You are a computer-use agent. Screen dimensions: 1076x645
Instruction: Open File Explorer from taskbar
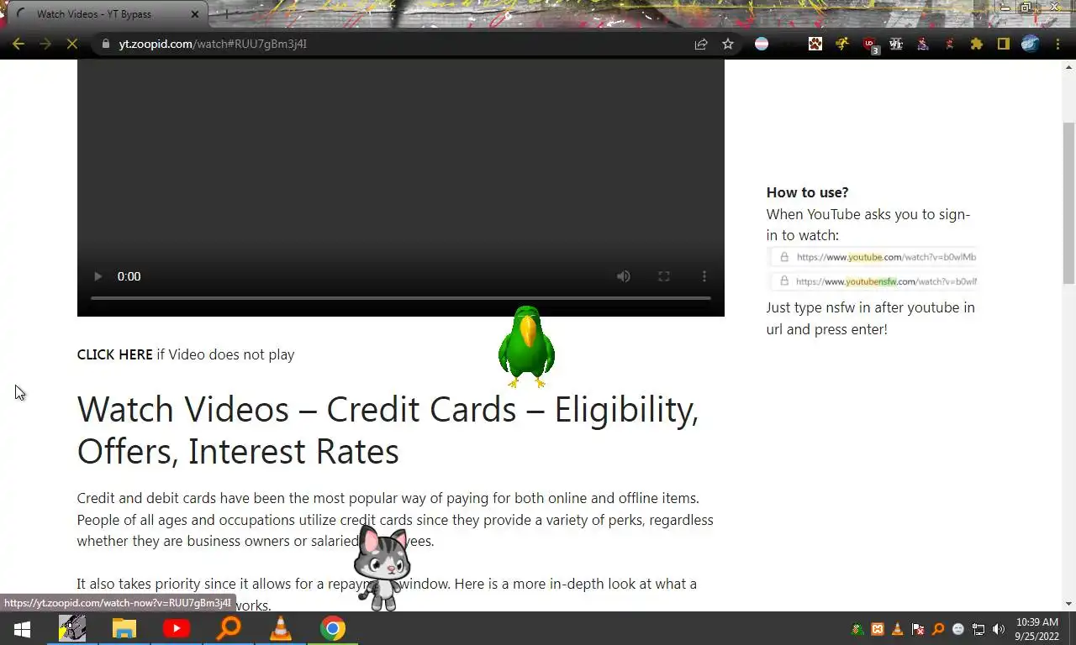(x=124, y=628)
